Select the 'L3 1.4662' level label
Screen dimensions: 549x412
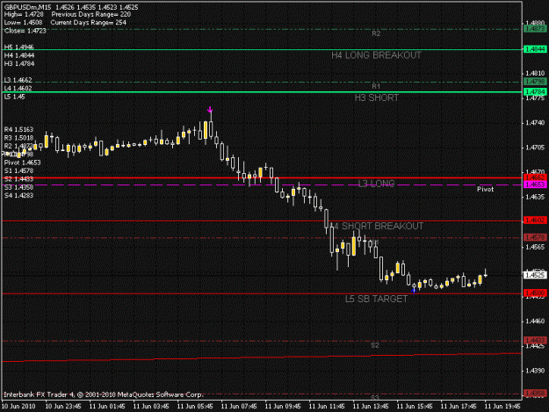[x=18, y=80]
